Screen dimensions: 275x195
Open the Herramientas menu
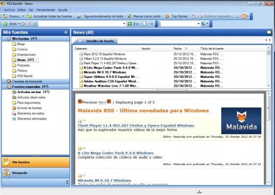coord(46,10)
